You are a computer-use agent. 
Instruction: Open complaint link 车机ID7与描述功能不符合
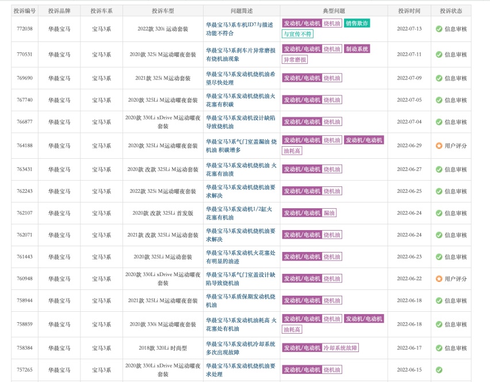tap(239, 29)
